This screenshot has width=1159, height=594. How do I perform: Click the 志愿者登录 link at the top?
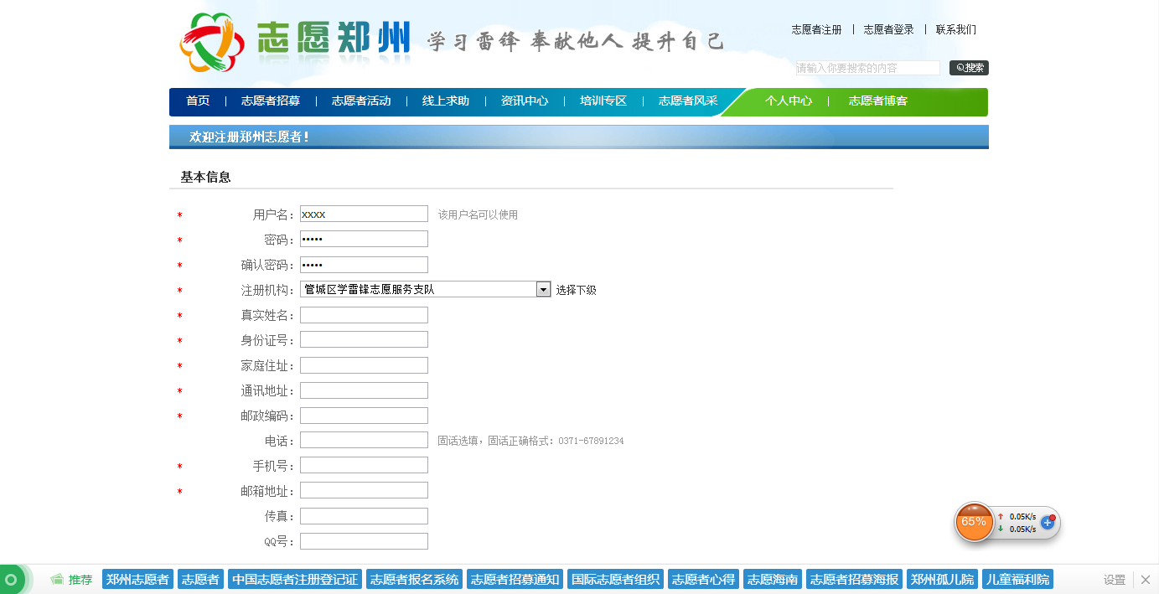[x=888, y=29]
